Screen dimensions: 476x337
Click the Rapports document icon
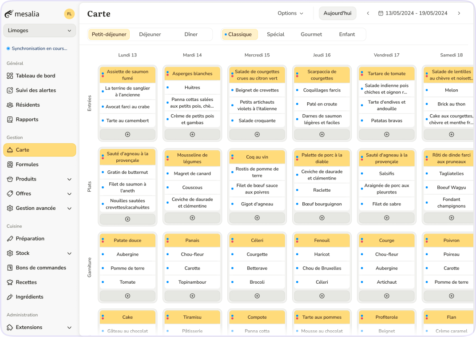pos(10,120)
